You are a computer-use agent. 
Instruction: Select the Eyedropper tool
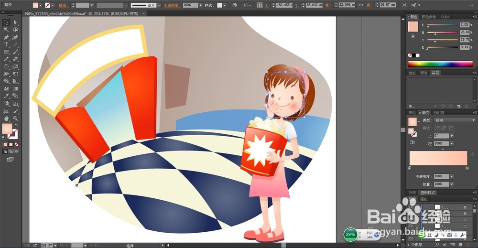[6, 96]
